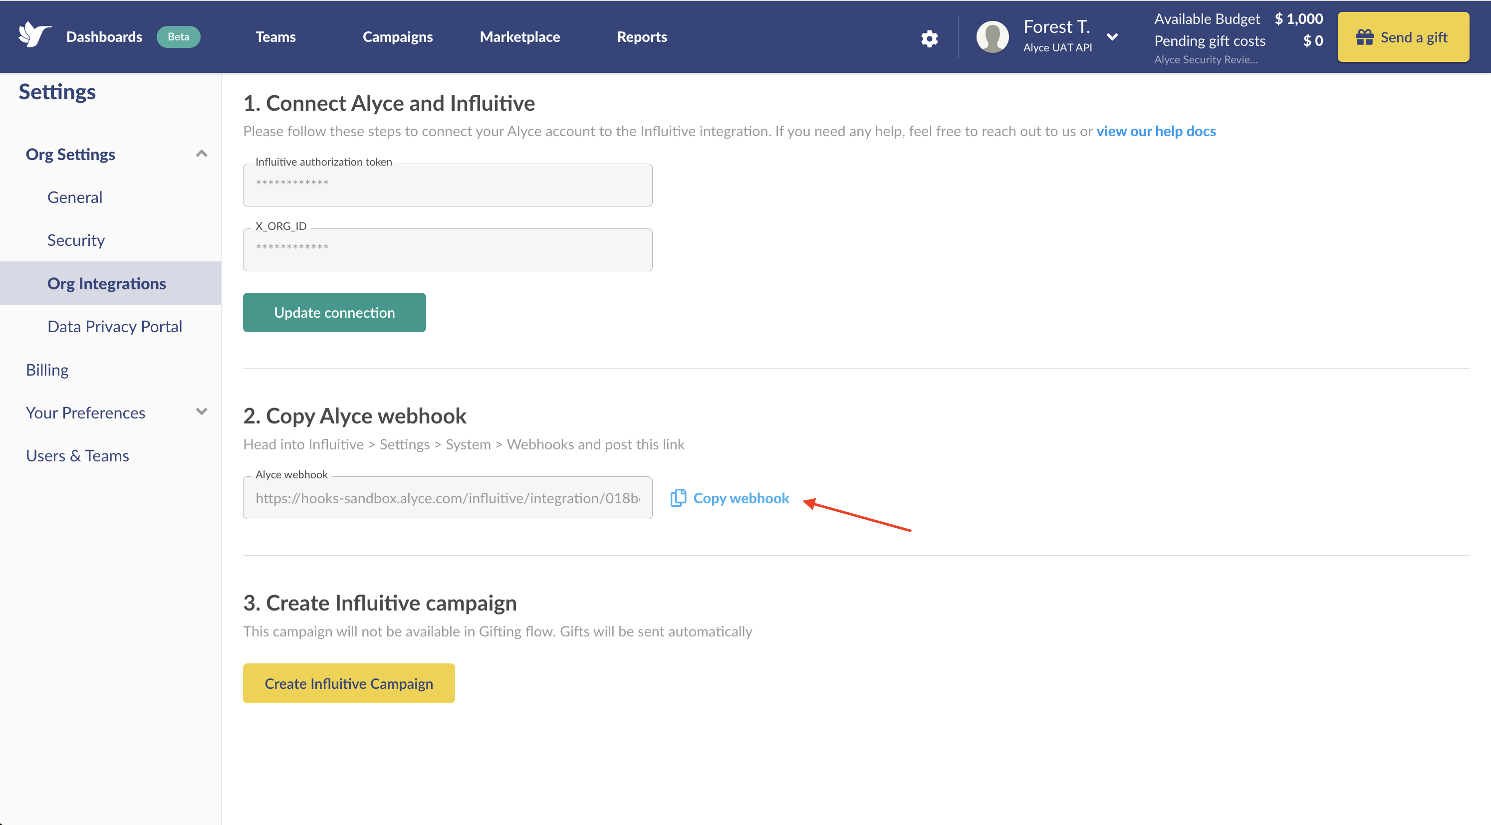Go to the Reports section
Screen dimensions: 1491x825
(x=642, y=36)
